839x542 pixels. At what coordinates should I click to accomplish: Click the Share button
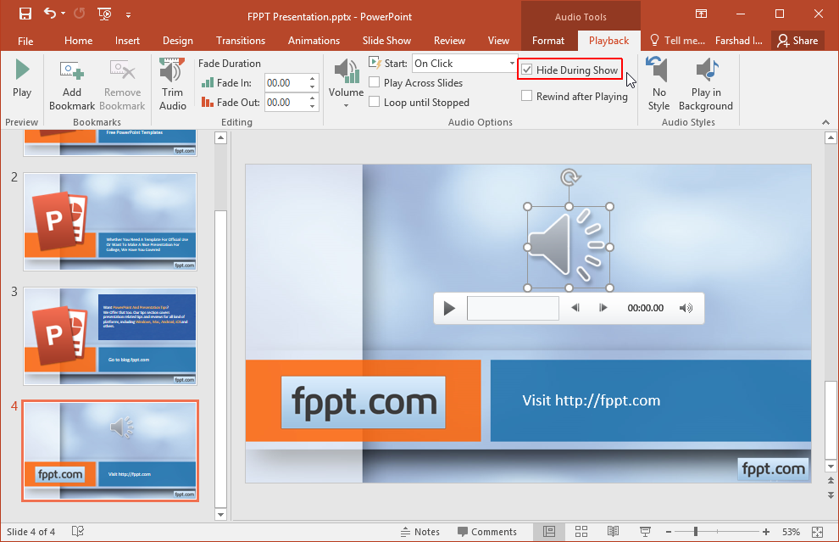pos(797,41)
